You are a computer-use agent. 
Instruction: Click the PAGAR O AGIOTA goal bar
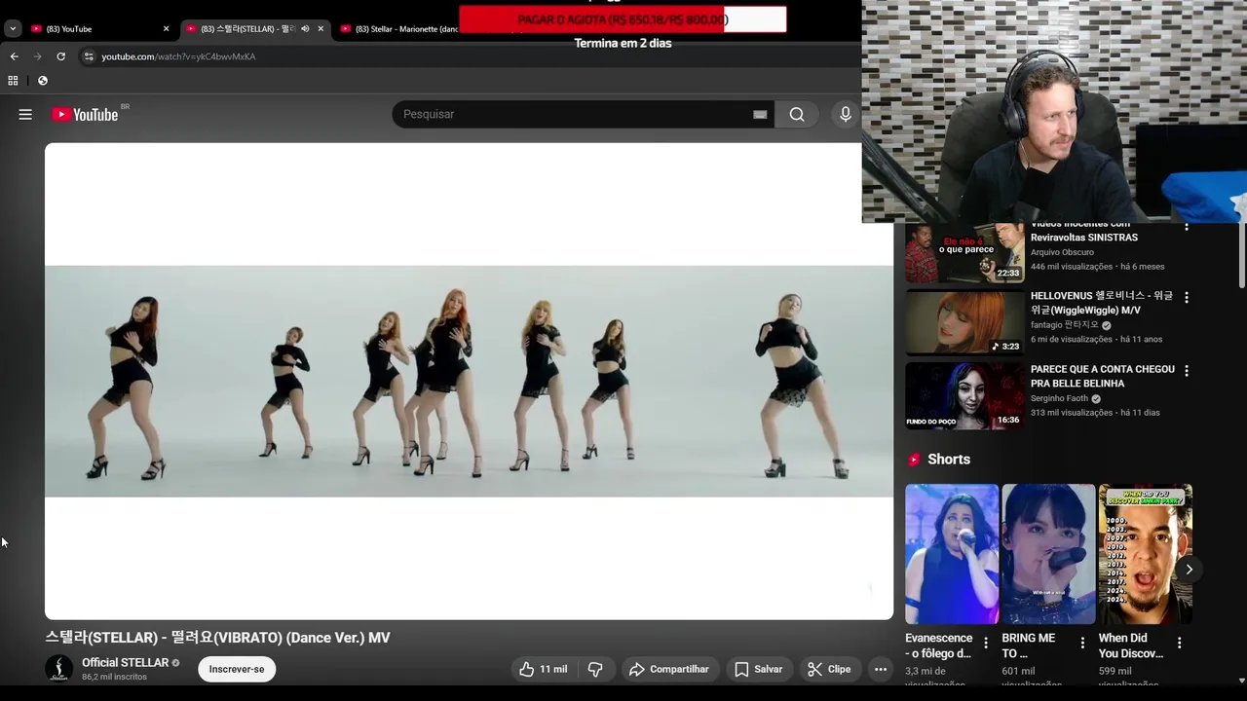coord(623,19)
